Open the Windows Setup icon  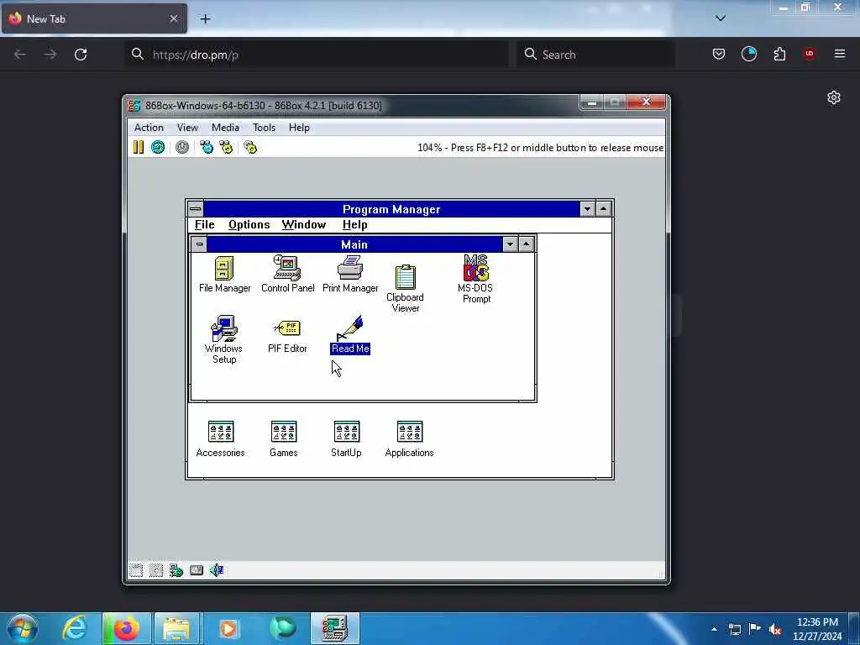point(223,339)
